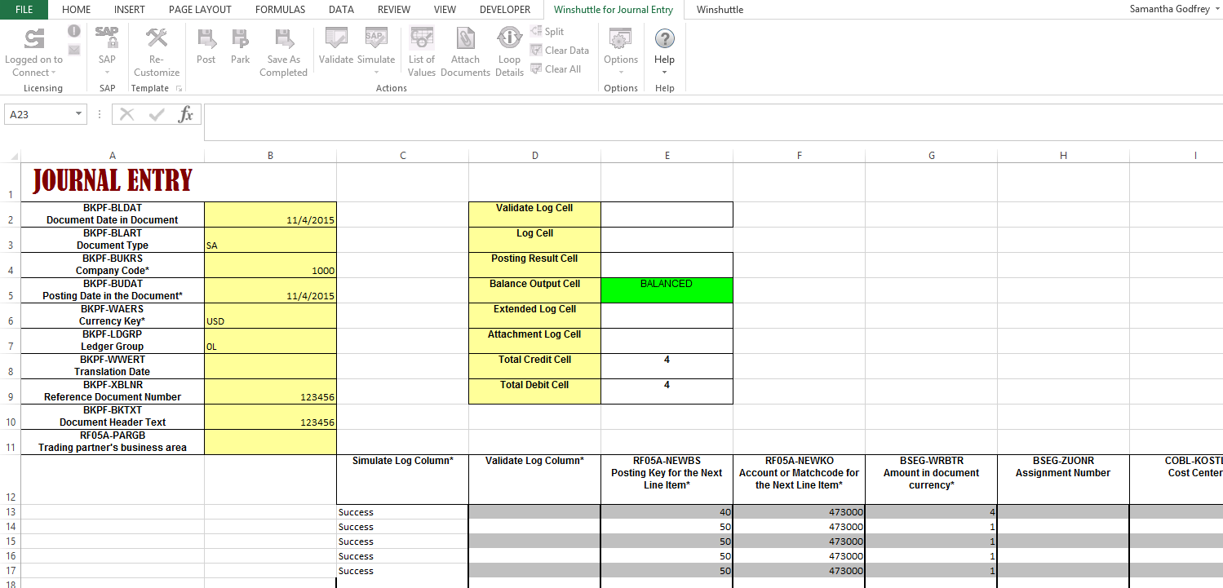1223x588 pixels.
Task: Click the Attach Documents paperclip icon
Action: coord(465,38)
